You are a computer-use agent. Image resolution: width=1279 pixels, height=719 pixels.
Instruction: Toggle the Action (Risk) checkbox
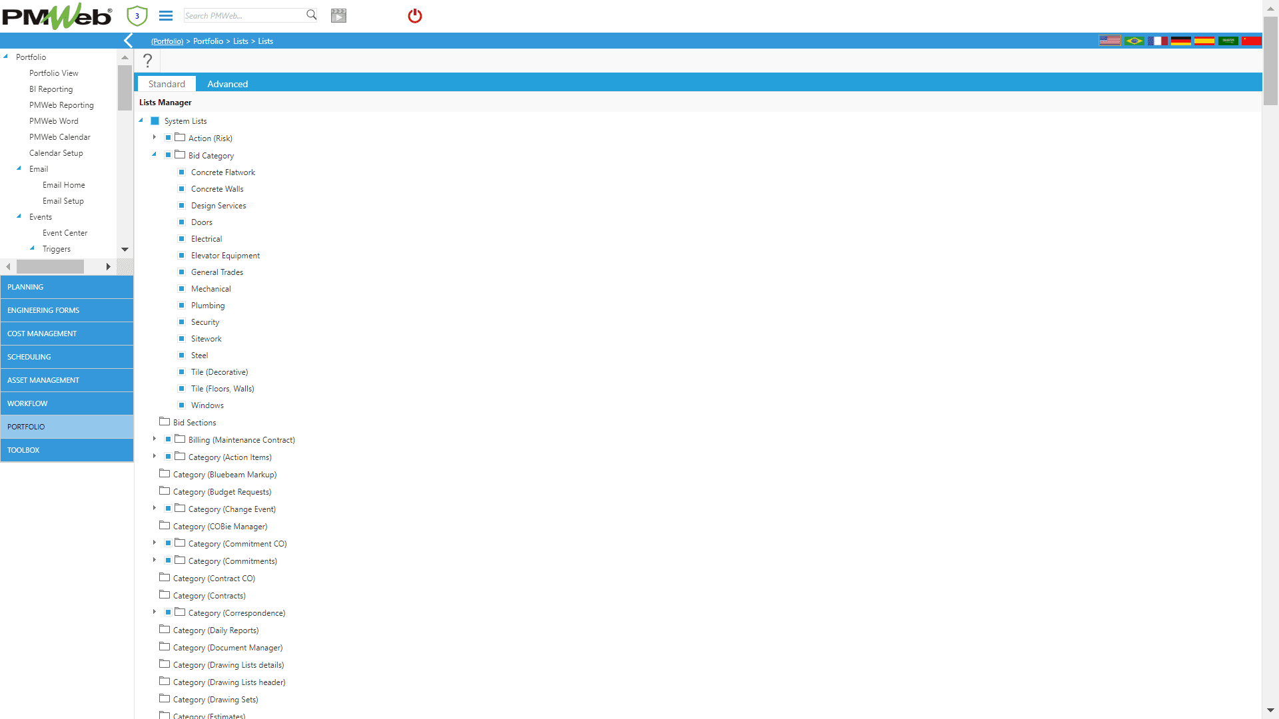tap(168, 138)
